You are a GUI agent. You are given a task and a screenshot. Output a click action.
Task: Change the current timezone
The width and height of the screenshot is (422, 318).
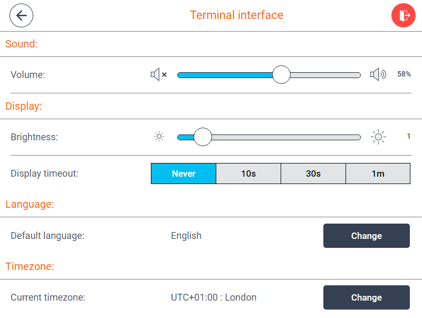pyautogui.click(x=366, y=297)
